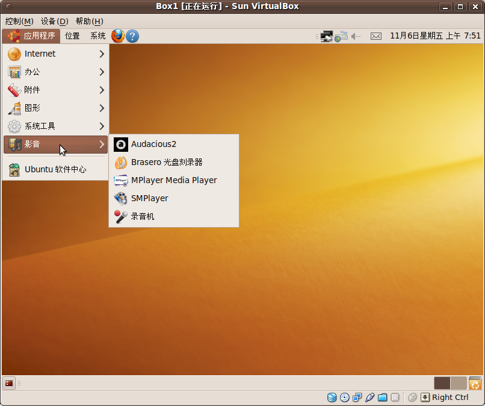Click the 系统工具 gear icon

tap(14, 126)
